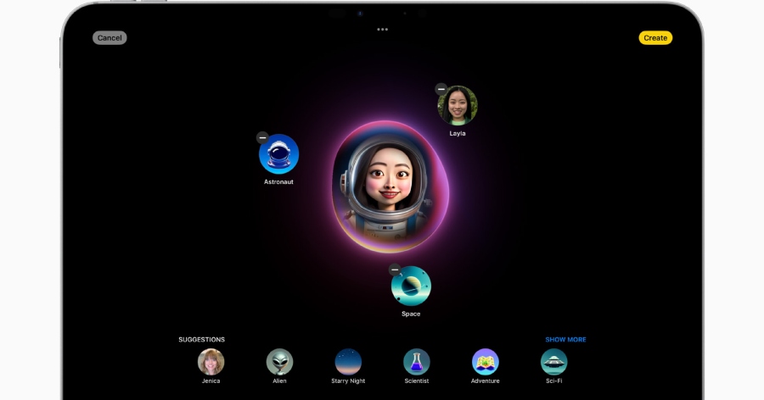This screenshot has width=764, height=400.
Task: Add the Sci-Fi UFO suggestion
Action: click(x=553, y=362)
